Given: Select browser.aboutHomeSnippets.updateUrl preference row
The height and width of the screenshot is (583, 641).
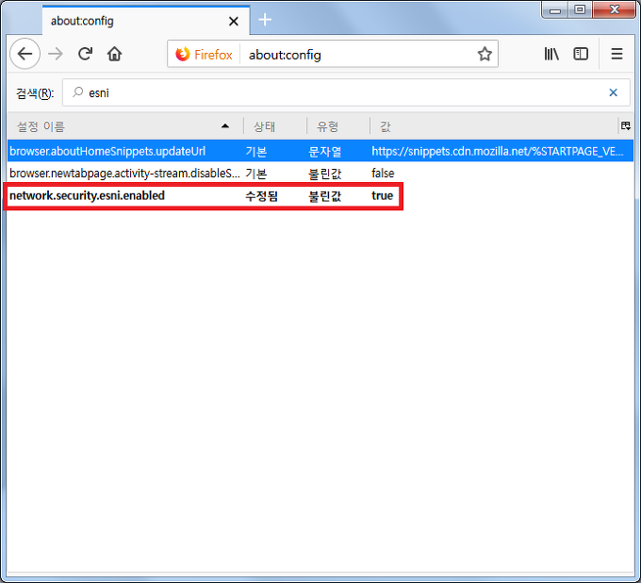Looking at the screenshot, I should (x=320, y=151).
